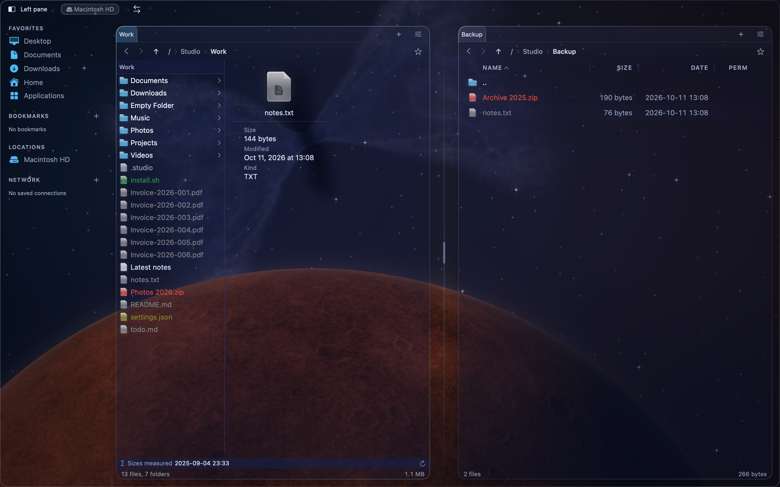Image resolution: width=780 pixels, height=487 pixels.
Task: Select the Backup tab
Action: click(x=472, y=34)
